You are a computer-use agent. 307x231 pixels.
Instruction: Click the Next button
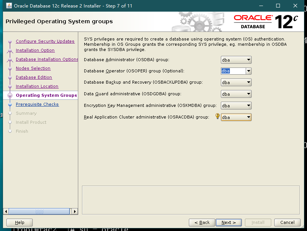[x=228, y=222]
